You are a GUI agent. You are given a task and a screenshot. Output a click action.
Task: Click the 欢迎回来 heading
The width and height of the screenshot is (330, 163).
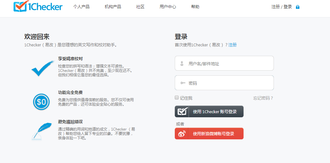point(37,37)
